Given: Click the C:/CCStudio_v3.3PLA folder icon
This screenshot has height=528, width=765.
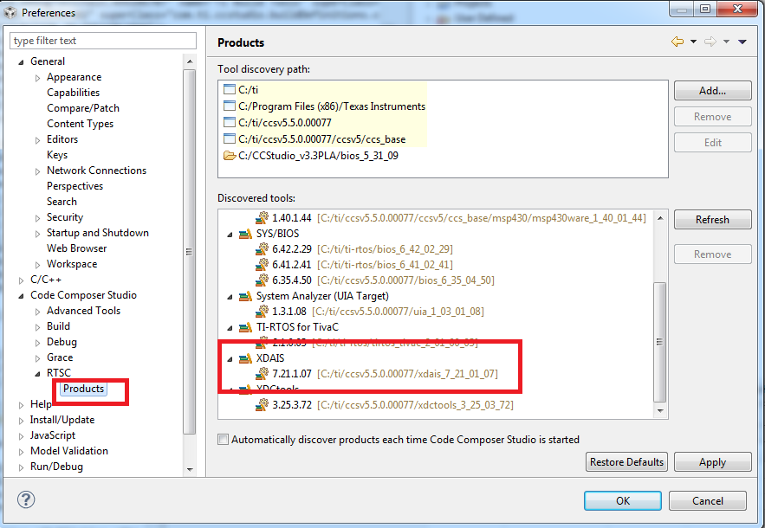Looking at the screenshot, I should [229, 156].
